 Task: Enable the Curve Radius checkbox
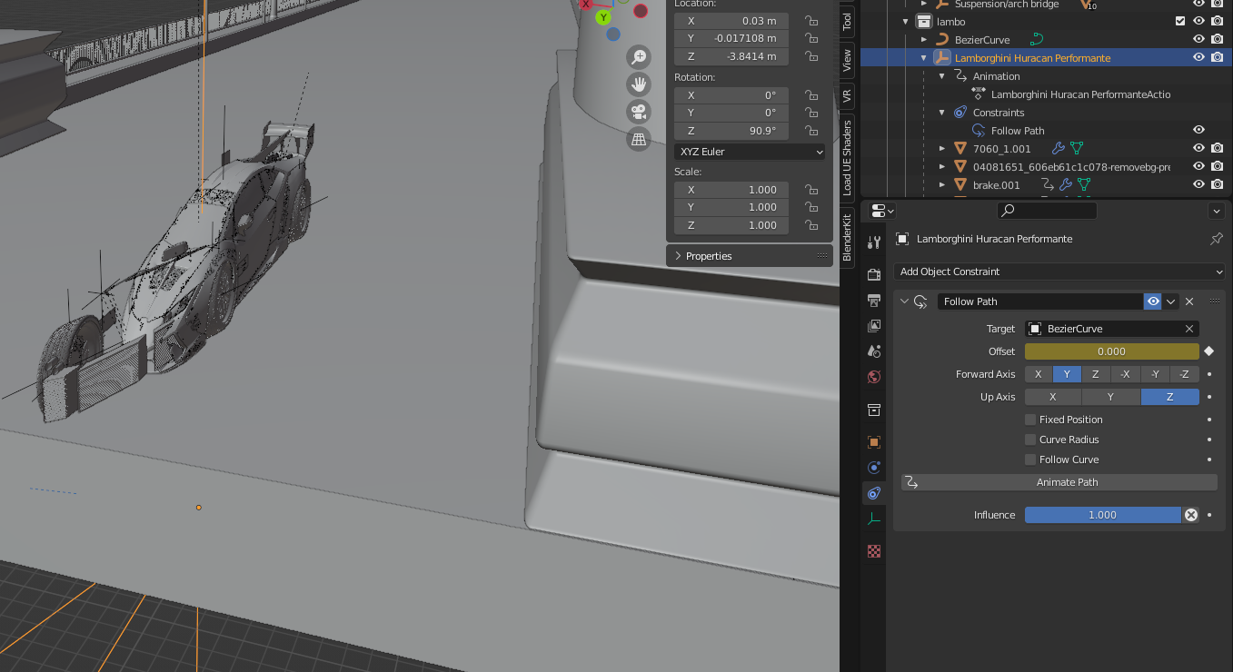point(1030,440)
